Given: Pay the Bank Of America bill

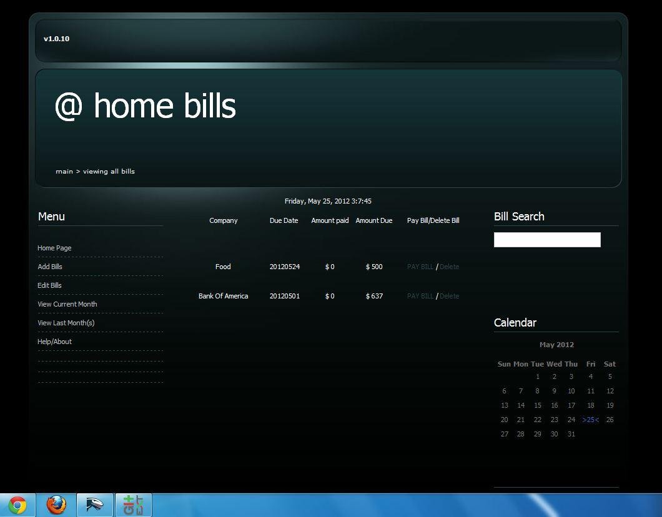Looking at the screenshot, I should (420, 296).
